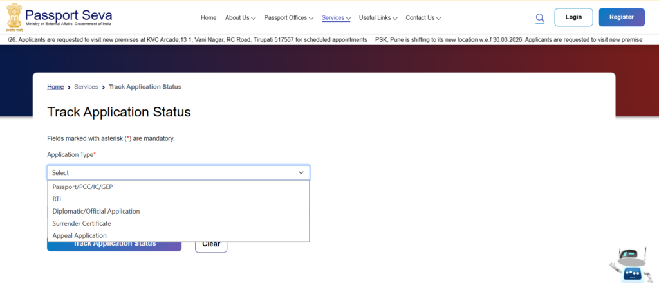Select Surrender Certificate option
Viewport: 659px width, 283px height.
point(178,223)
